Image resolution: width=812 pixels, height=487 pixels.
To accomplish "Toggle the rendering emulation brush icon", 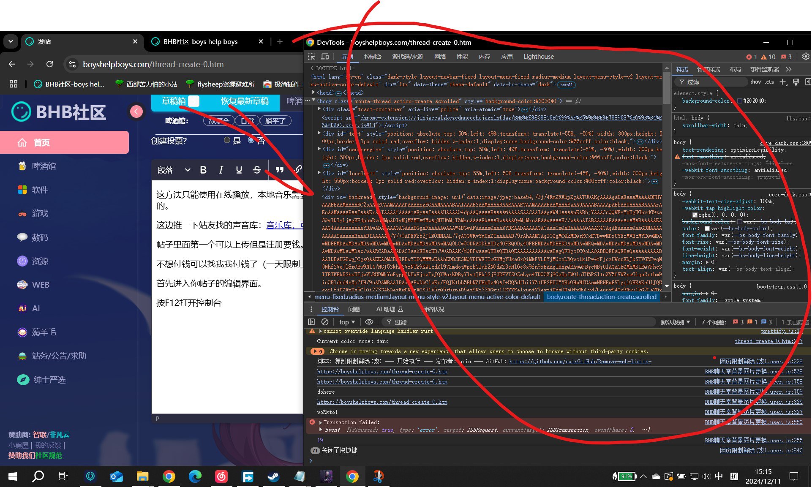I will pos(796,82).
